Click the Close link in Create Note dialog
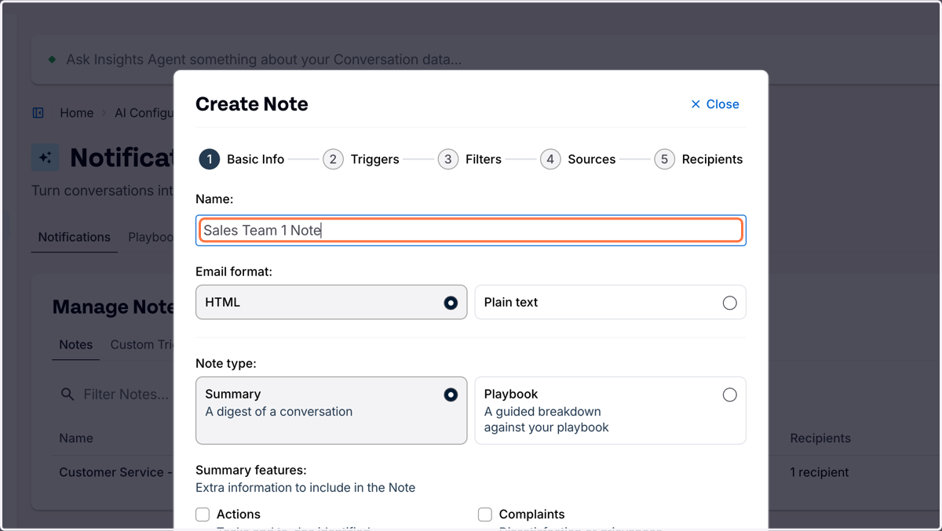Viewport: 942px width, 531px height. [x=714, y=104]
